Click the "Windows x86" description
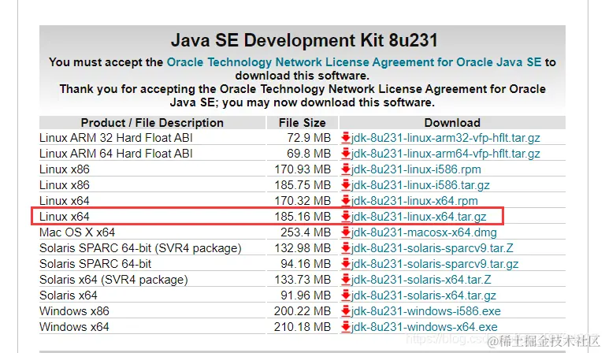 click(74, 311)
